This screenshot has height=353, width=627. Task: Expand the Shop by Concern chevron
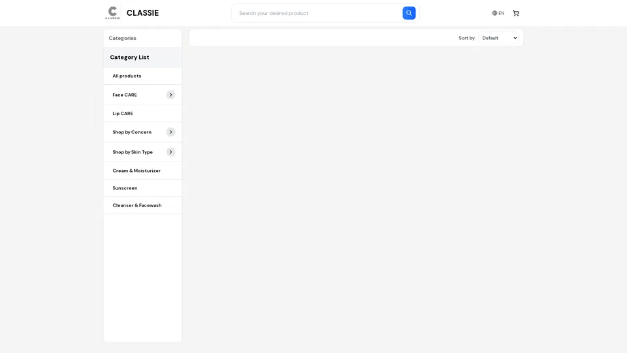[x=170, y=132]
